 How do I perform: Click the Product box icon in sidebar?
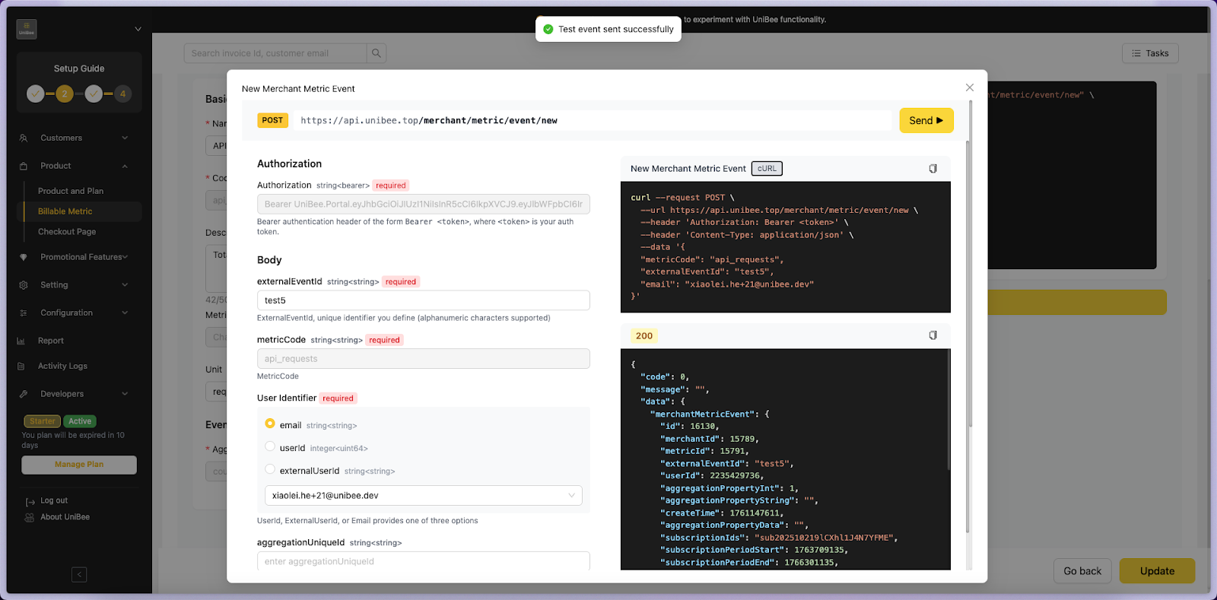click(x=23, y=166)
